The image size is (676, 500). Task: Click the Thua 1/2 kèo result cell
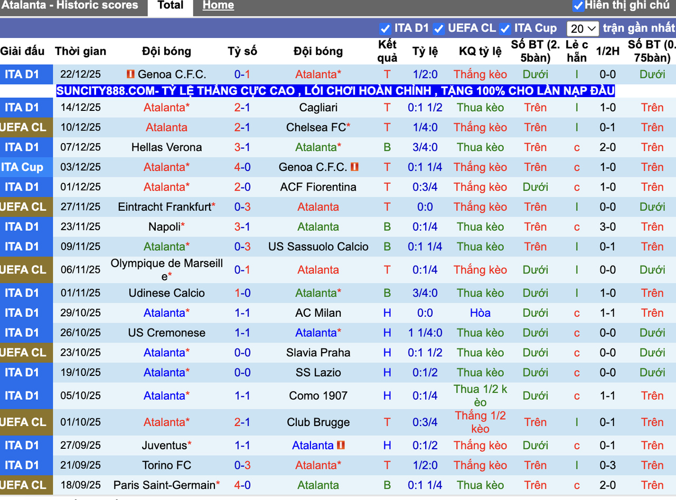[480, 395]
